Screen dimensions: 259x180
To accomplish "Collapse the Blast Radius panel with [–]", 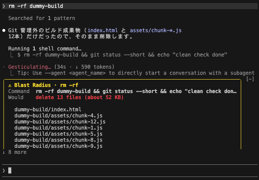I will (x=250, y=79).
